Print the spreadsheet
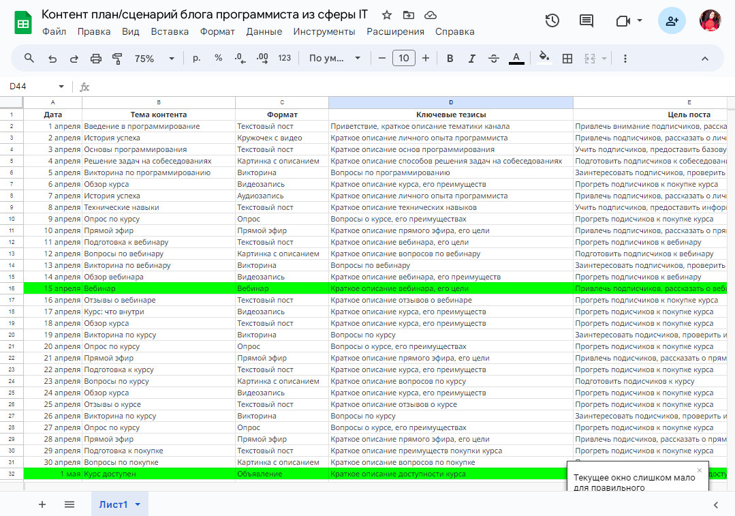This screenshot has width=735, height=516. click(x=95, y=59)
